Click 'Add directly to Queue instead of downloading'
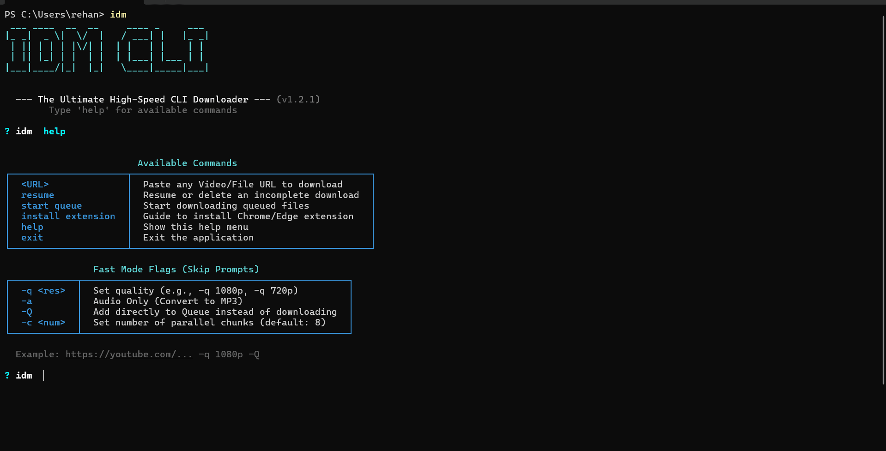Viewport: 886px width, 451px height. (215, 312)
